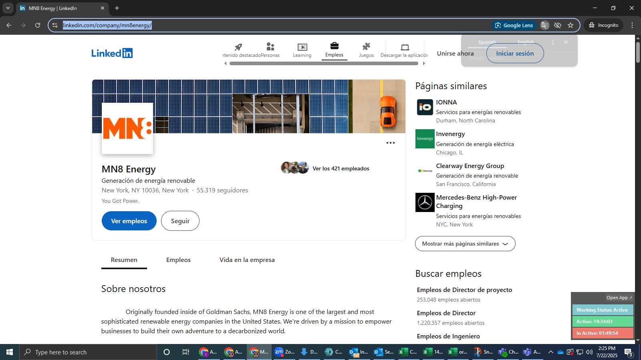Open Ver los 421 empleados link
This screenshot has width=641, height=360.
341,168
